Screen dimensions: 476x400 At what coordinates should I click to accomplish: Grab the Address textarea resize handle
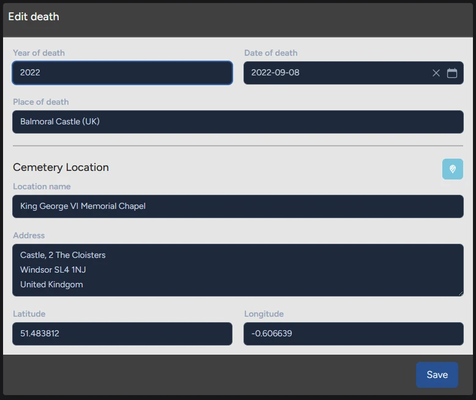pos(460,293)
